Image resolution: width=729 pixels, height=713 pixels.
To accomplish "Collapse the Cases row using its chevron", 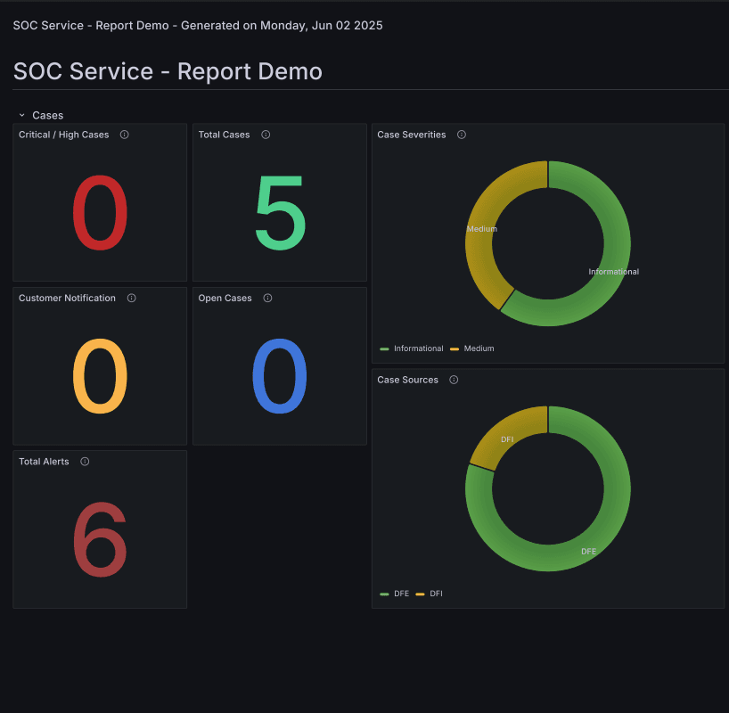I will click(21, 115).
